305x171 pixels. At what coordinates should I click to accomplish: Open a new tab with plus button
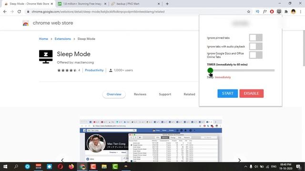[x=167, y=4]
